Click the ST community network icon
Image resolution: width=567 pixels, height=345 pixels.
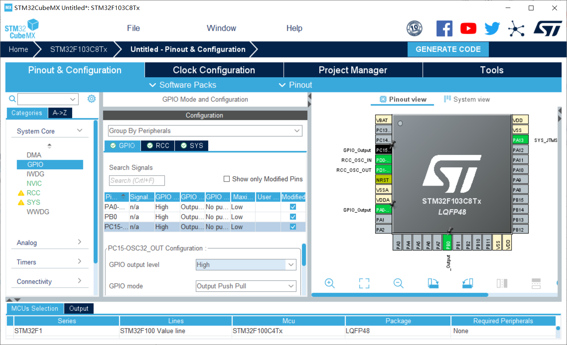(x=516, y=29)
